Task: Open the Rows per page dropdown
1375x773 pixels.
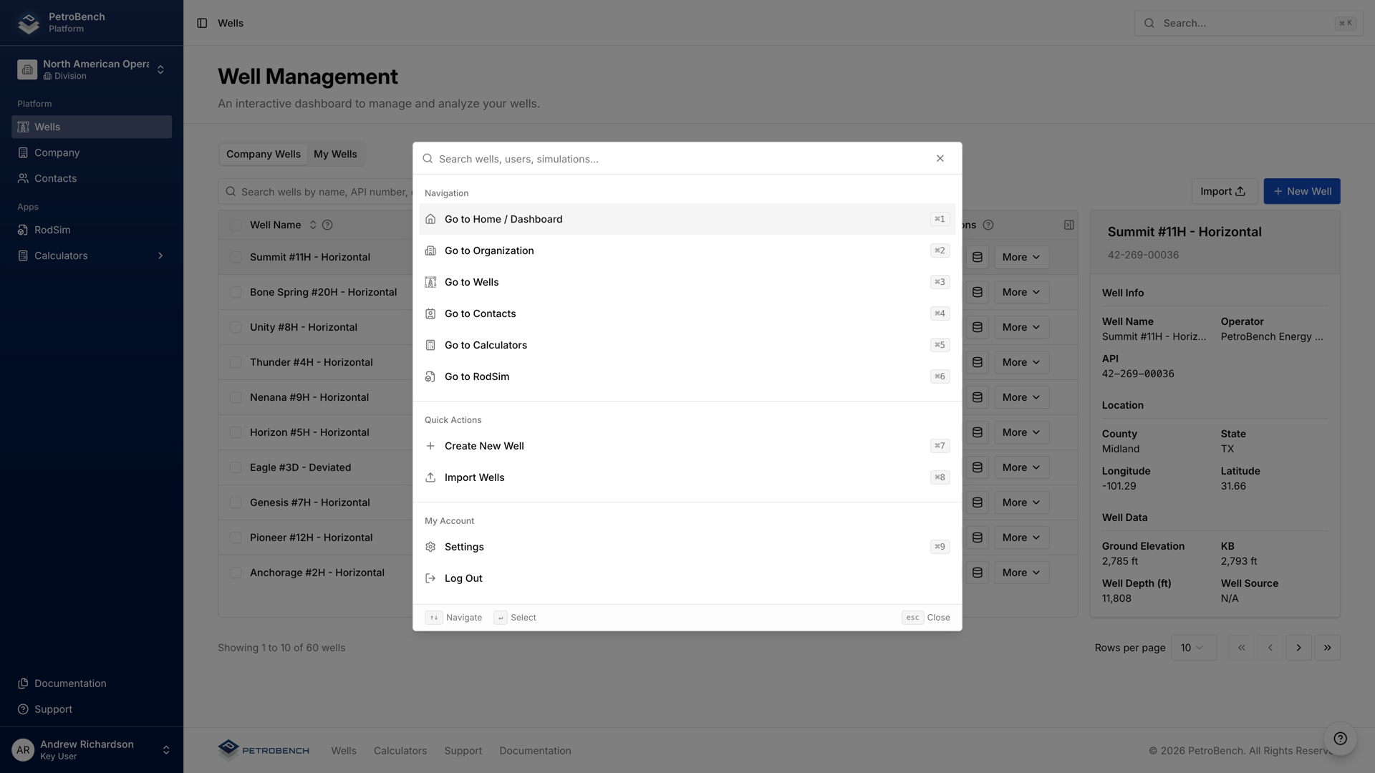Action: click(1193, 647)
